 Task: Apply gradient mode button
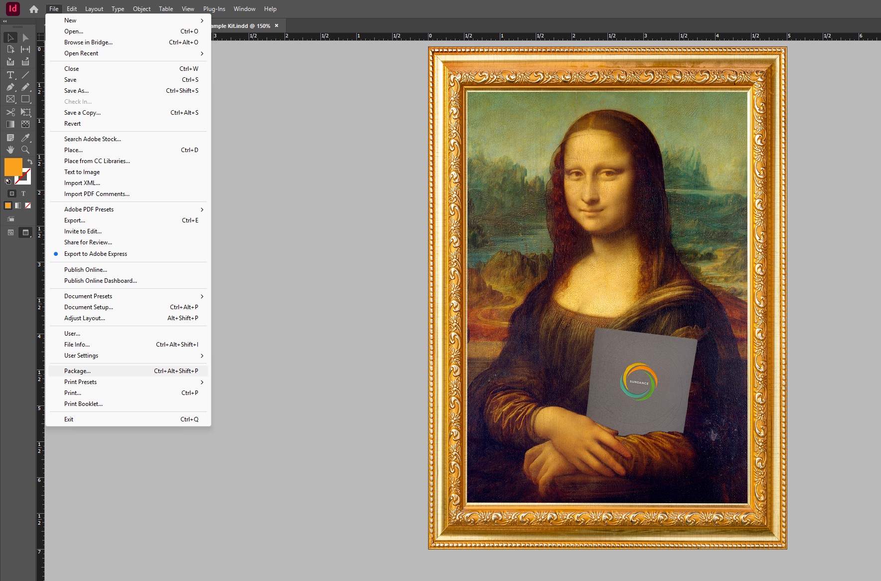[18, 205]
